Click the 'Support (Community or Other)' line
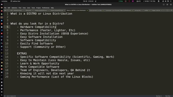The height and width of the screenshot is (97, 173). point(41,47)
